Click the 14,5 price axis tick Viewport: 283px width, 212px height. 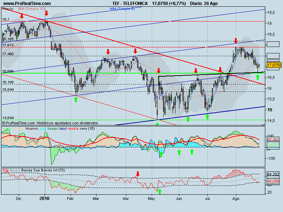pyautogui.click(x=271, y=120)
